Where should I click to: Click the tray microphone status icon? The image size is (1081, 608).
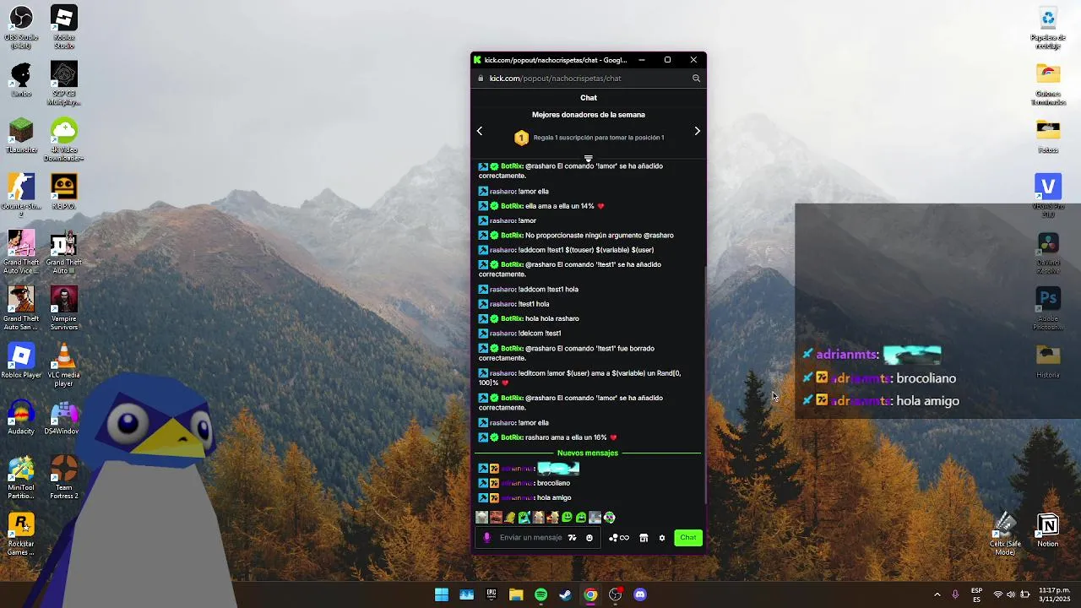click(x=955, y=594)
